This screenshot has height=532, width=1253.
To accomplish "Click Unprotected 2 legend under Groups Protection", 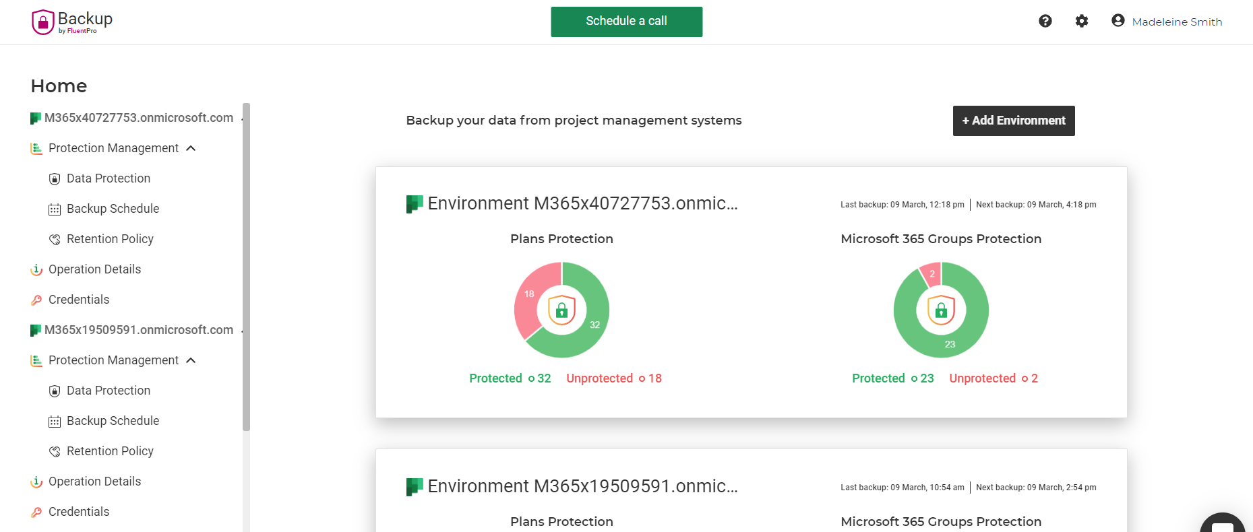I will 994,378.
